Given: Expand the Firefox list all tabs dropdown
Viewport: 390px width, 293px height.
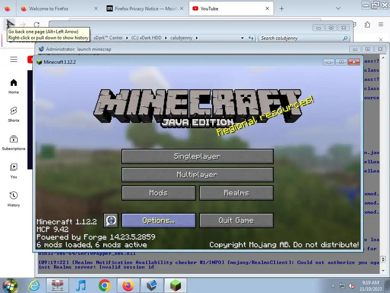Looking at the screenshot, I should 338,8.
